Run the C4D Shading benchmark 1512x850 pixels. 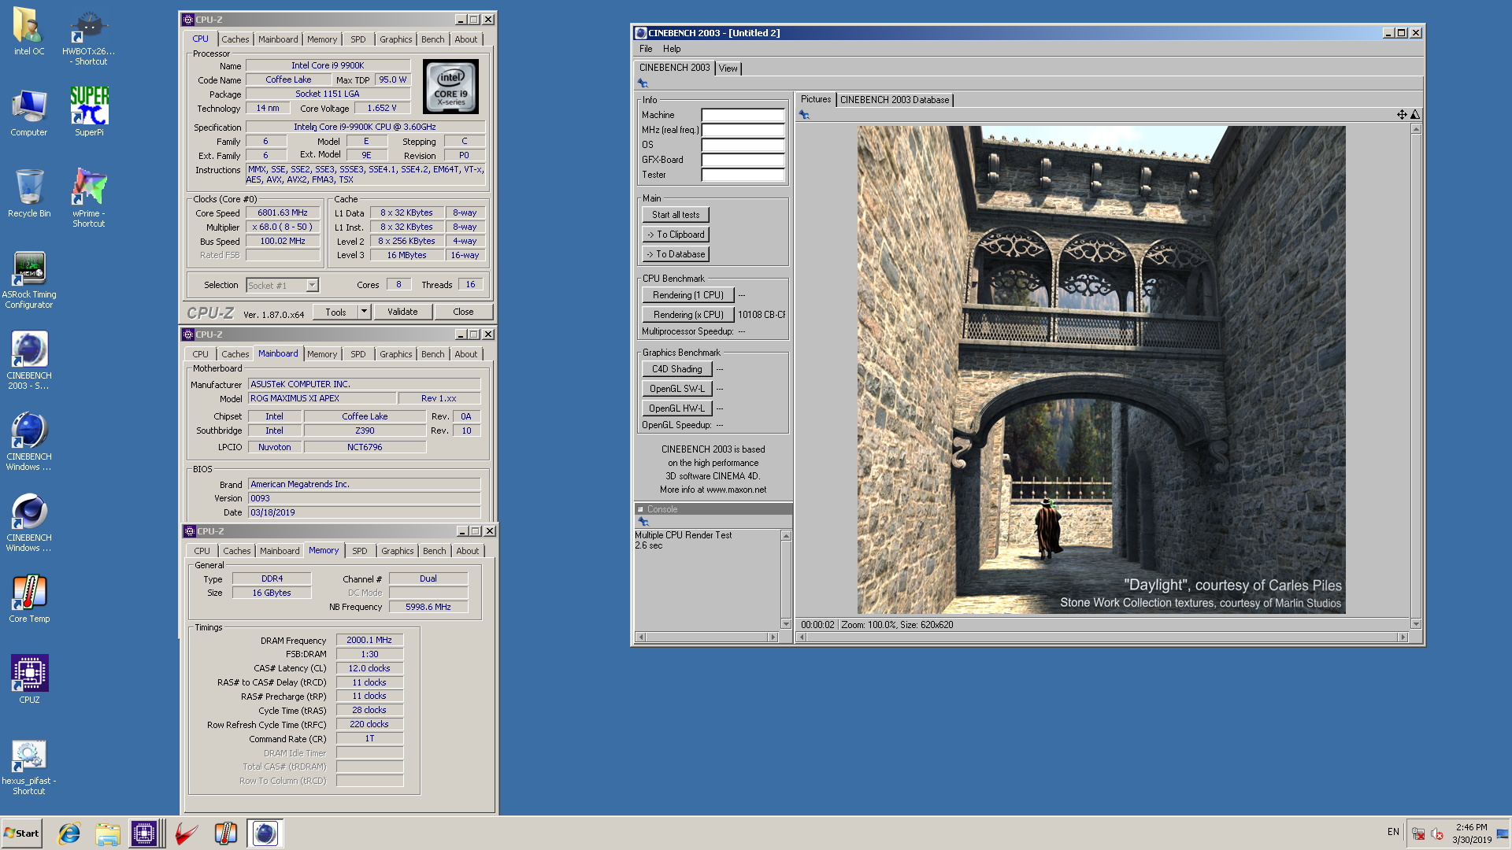click(x=677, y=369)
